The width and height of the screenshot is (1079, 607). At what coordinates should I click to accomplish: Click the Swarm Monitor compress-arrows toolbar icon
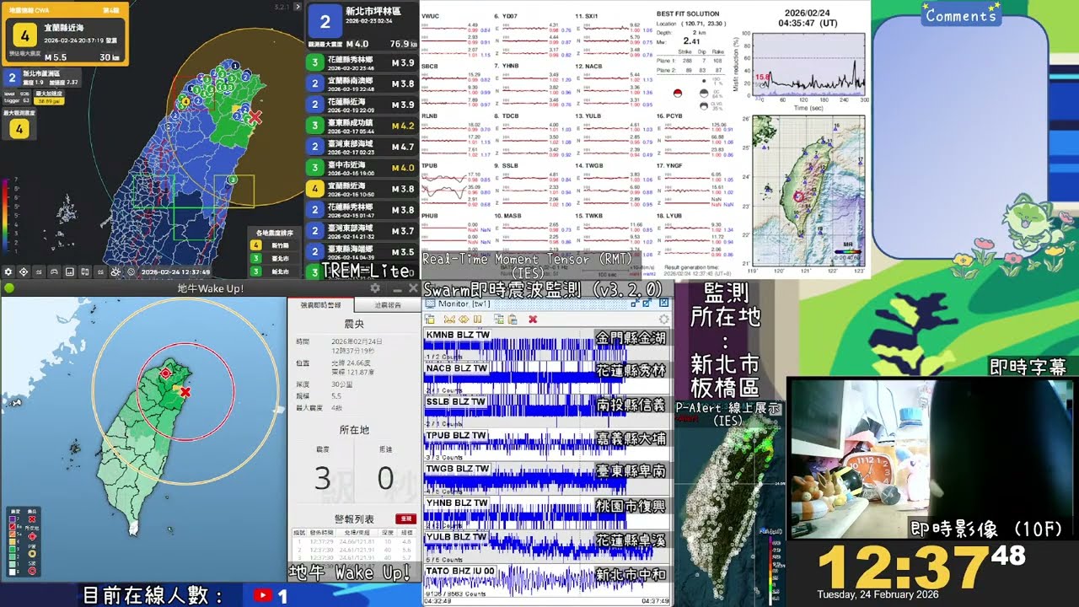449,319
